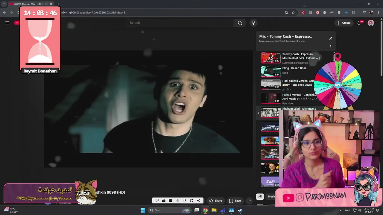Take screenshot with the camera icon
The image size is (383, 215).
click(x=171, y=201)
